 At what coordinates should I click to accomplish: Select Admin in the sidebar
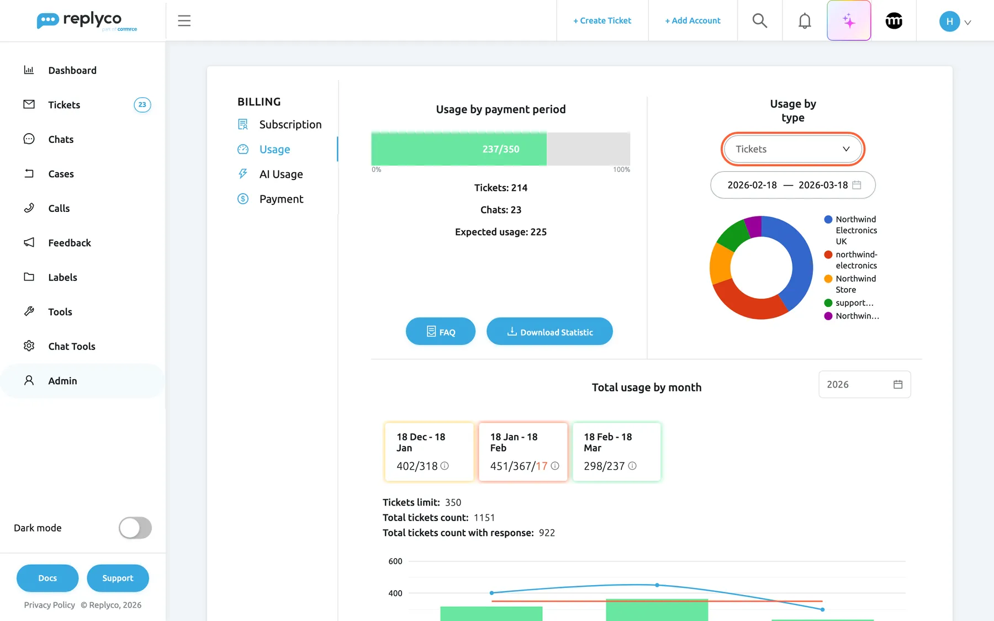click(x=83, y=381)
